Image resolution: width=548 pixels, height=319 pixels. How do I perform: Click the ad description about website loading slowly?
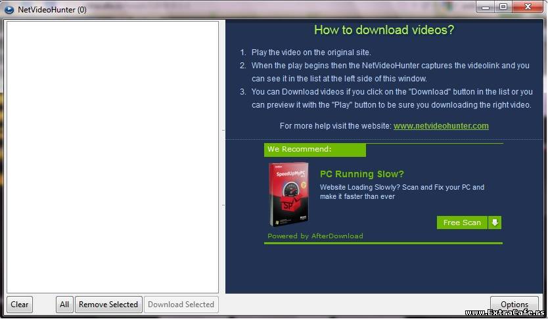[401, 192]
